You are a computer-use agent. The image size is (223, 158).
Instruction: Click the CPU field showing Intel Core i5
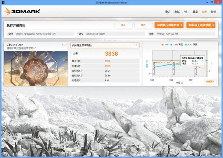115,34
